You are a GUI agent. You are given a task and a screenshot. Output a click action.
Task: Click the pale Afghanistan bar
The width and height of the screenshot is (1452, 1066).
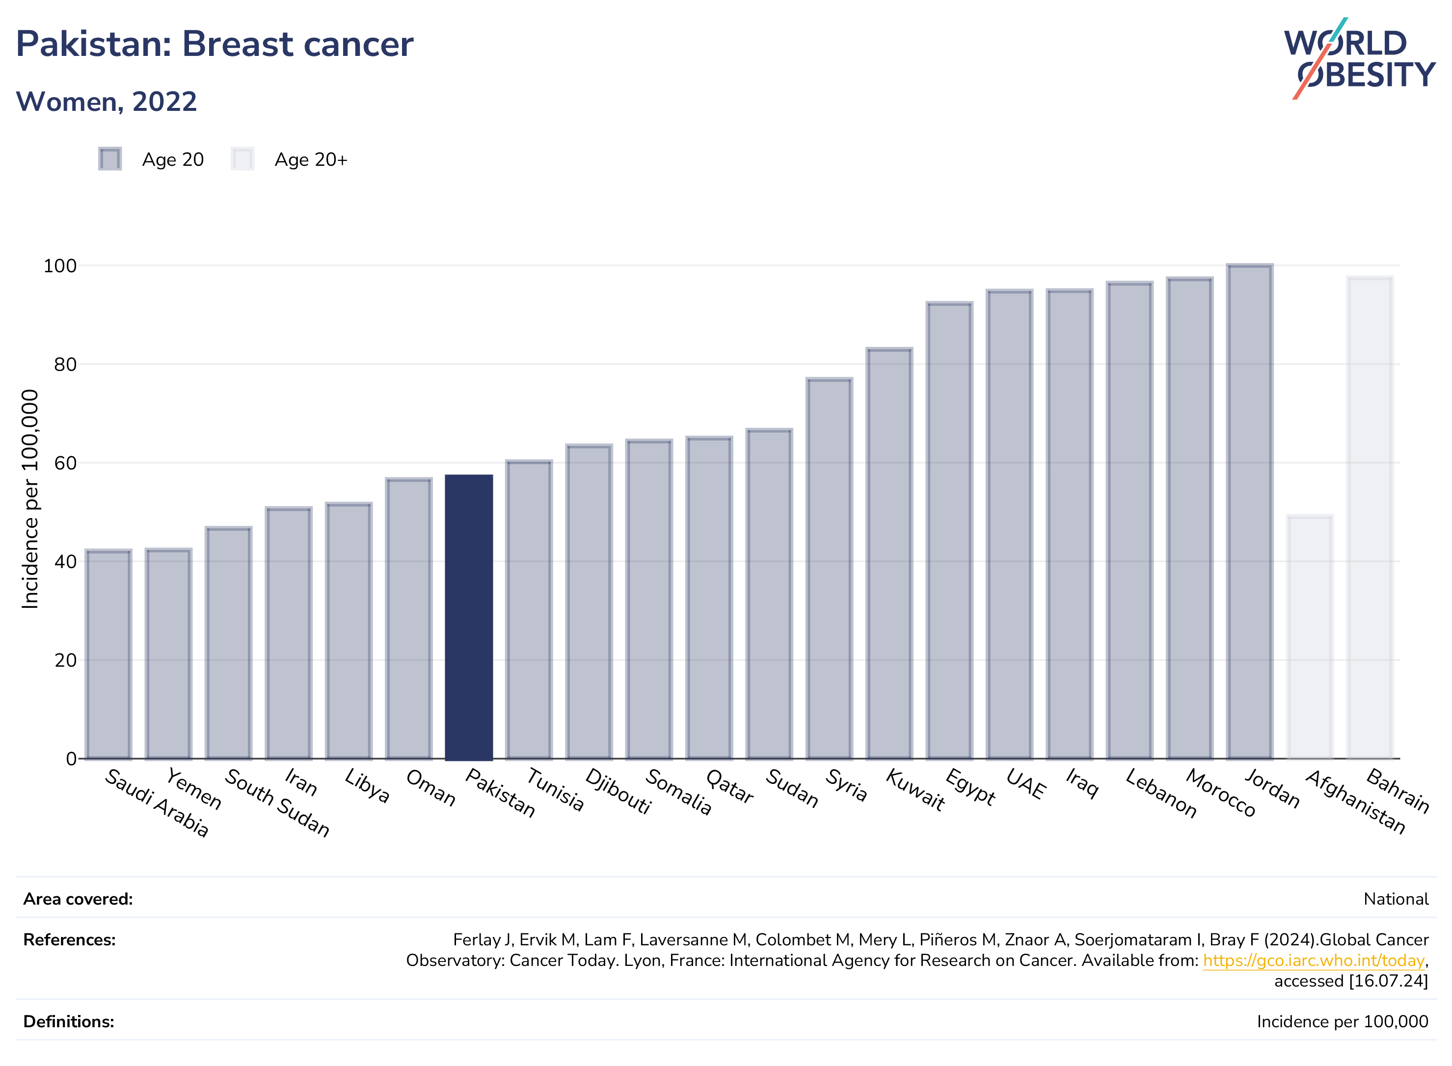tap(1309, 637)
